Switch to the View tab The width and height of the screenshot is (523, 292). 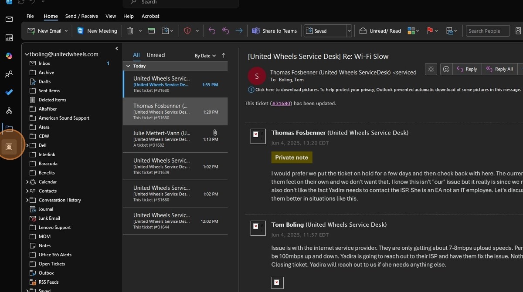click(x=111, y=16)
